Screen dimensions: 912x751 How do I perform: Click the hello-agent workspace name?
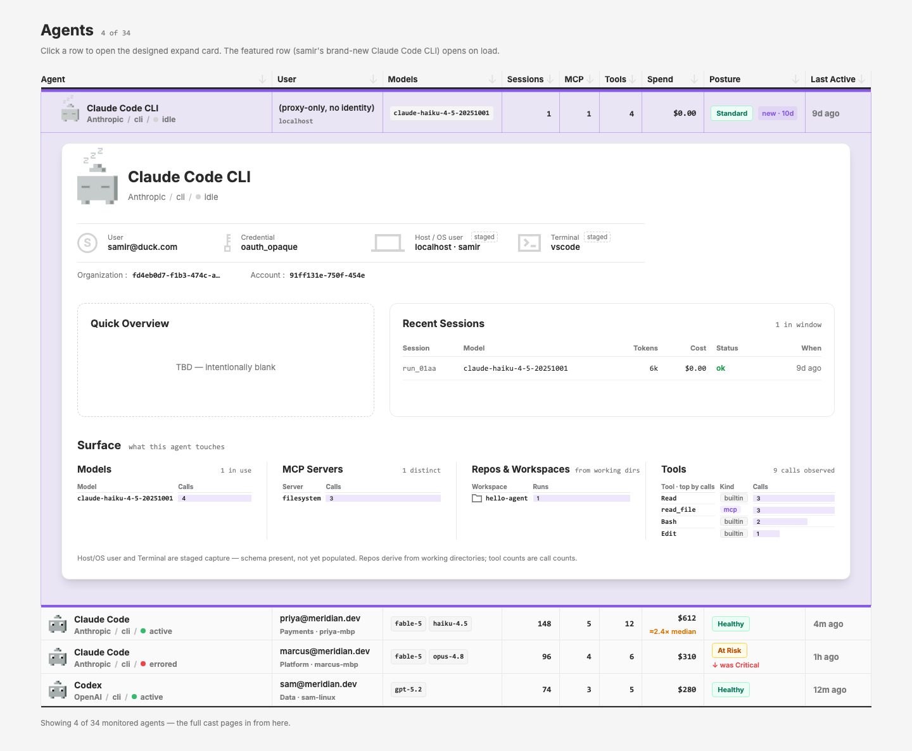coord(507,499)
